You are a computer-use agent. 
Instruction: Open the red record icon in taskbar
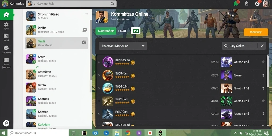point(150,133)
